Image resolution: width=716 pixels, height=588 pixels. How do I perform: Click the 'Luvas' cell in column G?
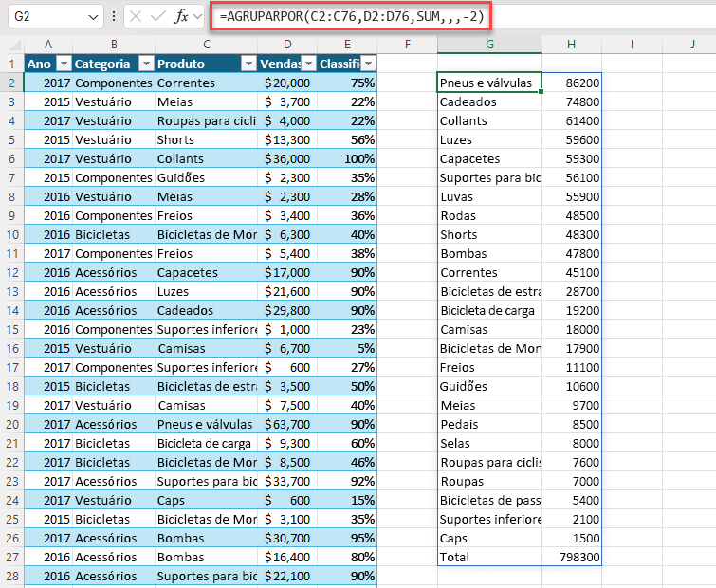[x=489, y=196]
